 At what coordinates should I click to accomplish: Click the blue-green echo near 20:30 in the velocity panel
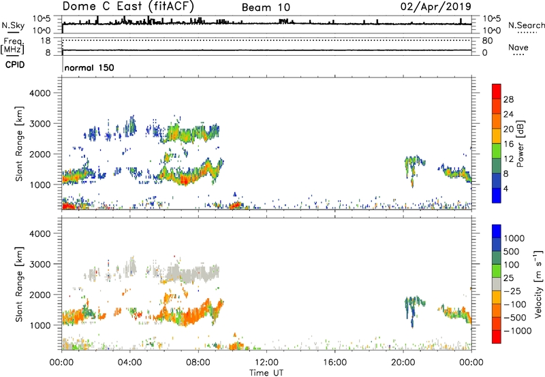click(x=412, y=308)
